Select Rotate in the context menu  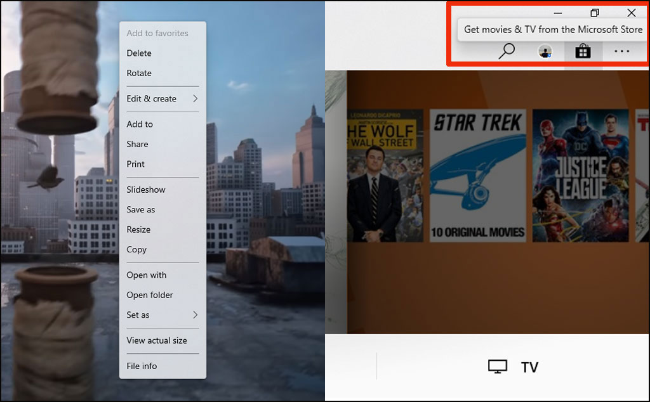(x=139, y=73)
